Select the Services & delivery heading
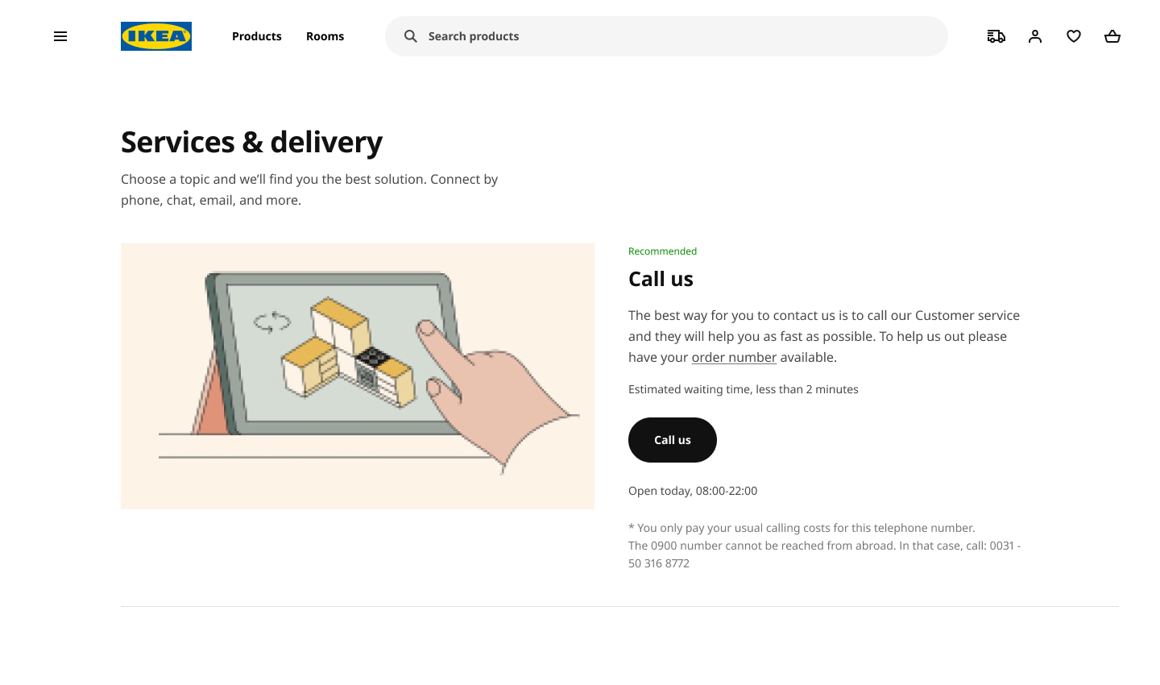Viewport: 1160px width, 685px height. tap(251, 142)
